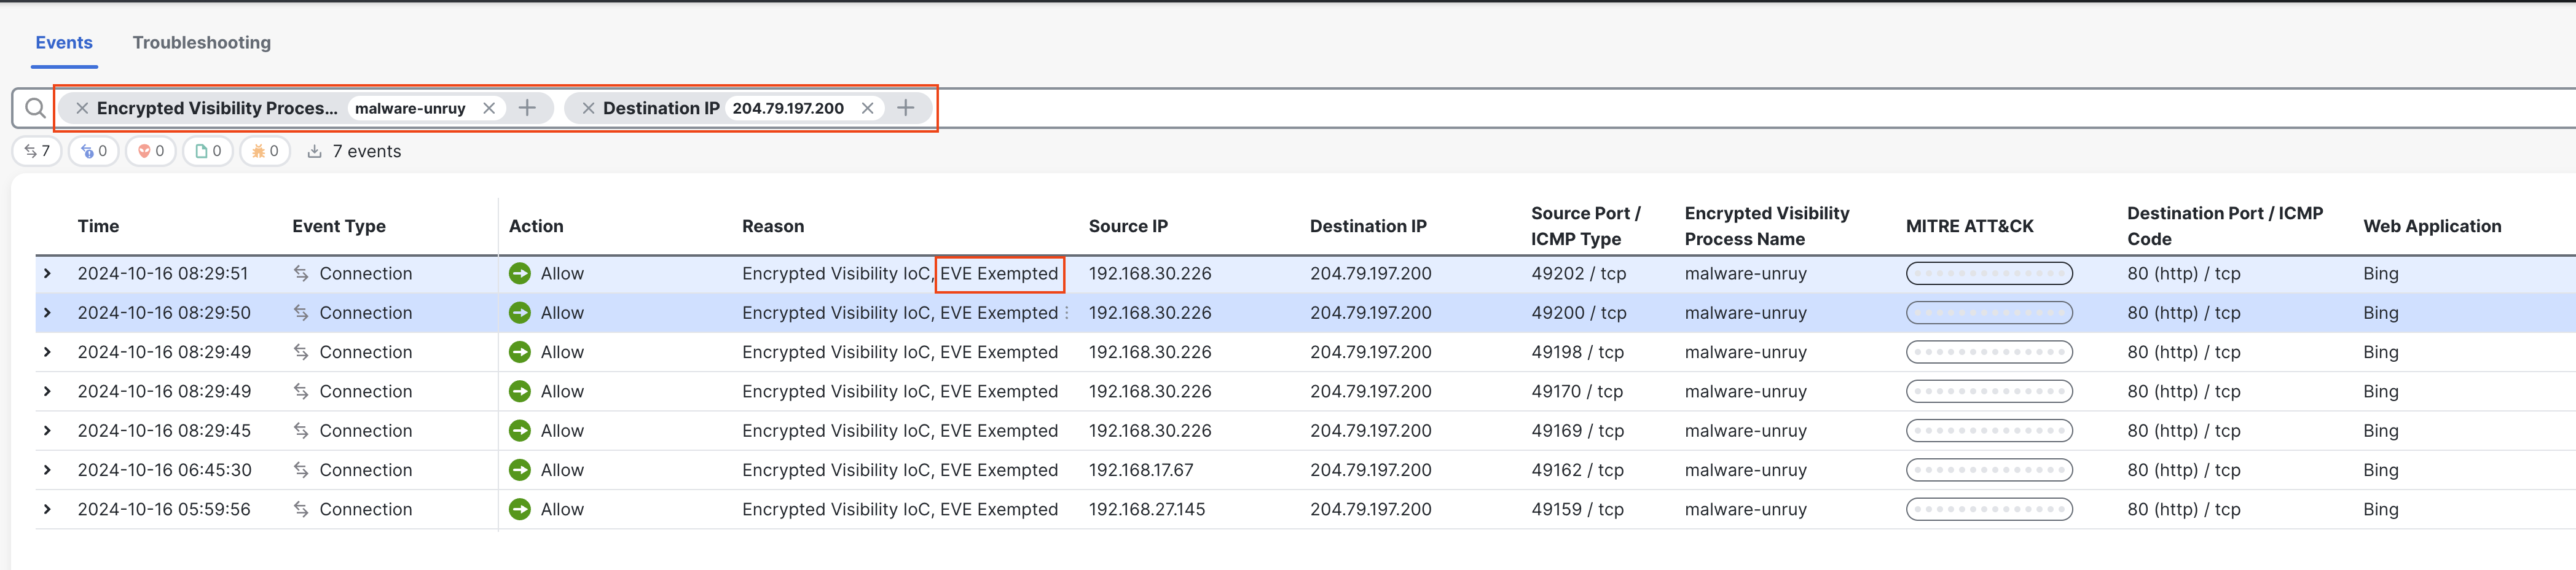Sort by the Destination IP column header

pos(1368,226)
